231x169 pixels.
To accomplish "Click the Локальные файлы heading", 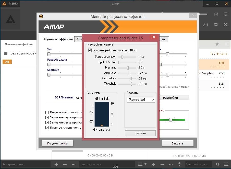I will (19, 44).
